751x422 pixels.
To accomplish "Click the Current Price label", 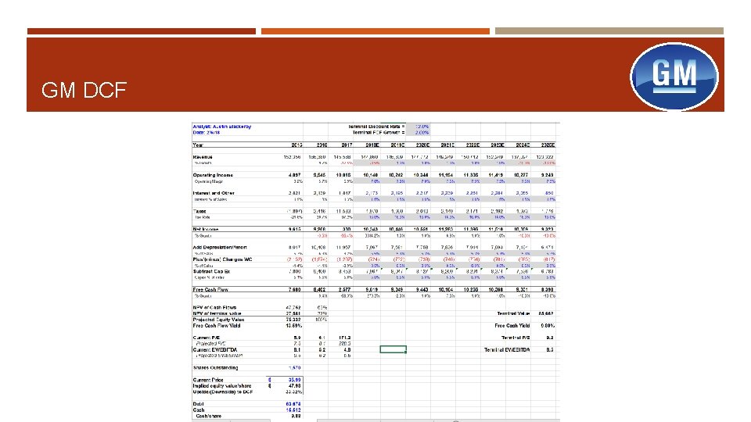I will pos(208,380).
